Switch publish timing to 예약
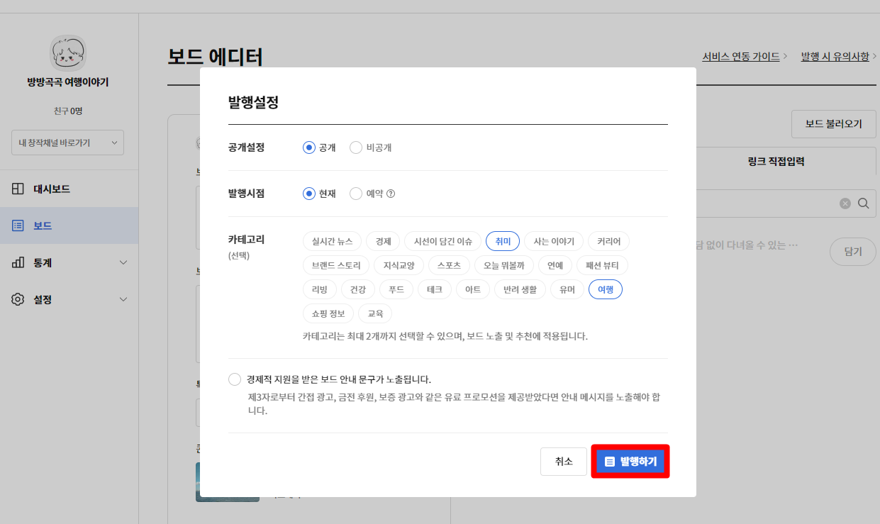The width and height of the screenshot is (880, 524). click(355, 193)
